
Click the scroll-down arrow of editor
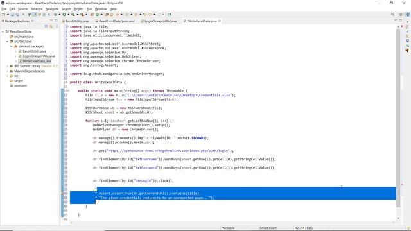pos(398,218)
